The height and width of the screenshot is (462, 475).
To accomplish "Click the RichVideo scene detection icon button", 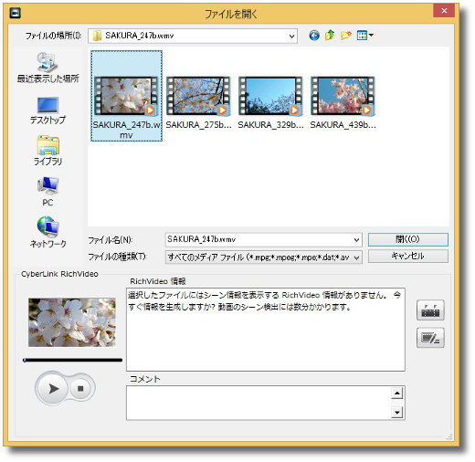I will click(x=430, y=310).
